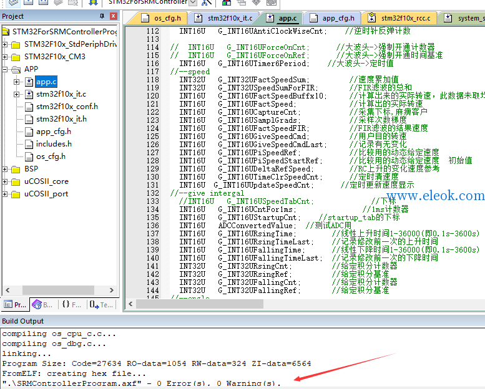Select stm32f10x_it.h in the project tree
This screenshot has width=485, height=389.
tap(62, 119)
